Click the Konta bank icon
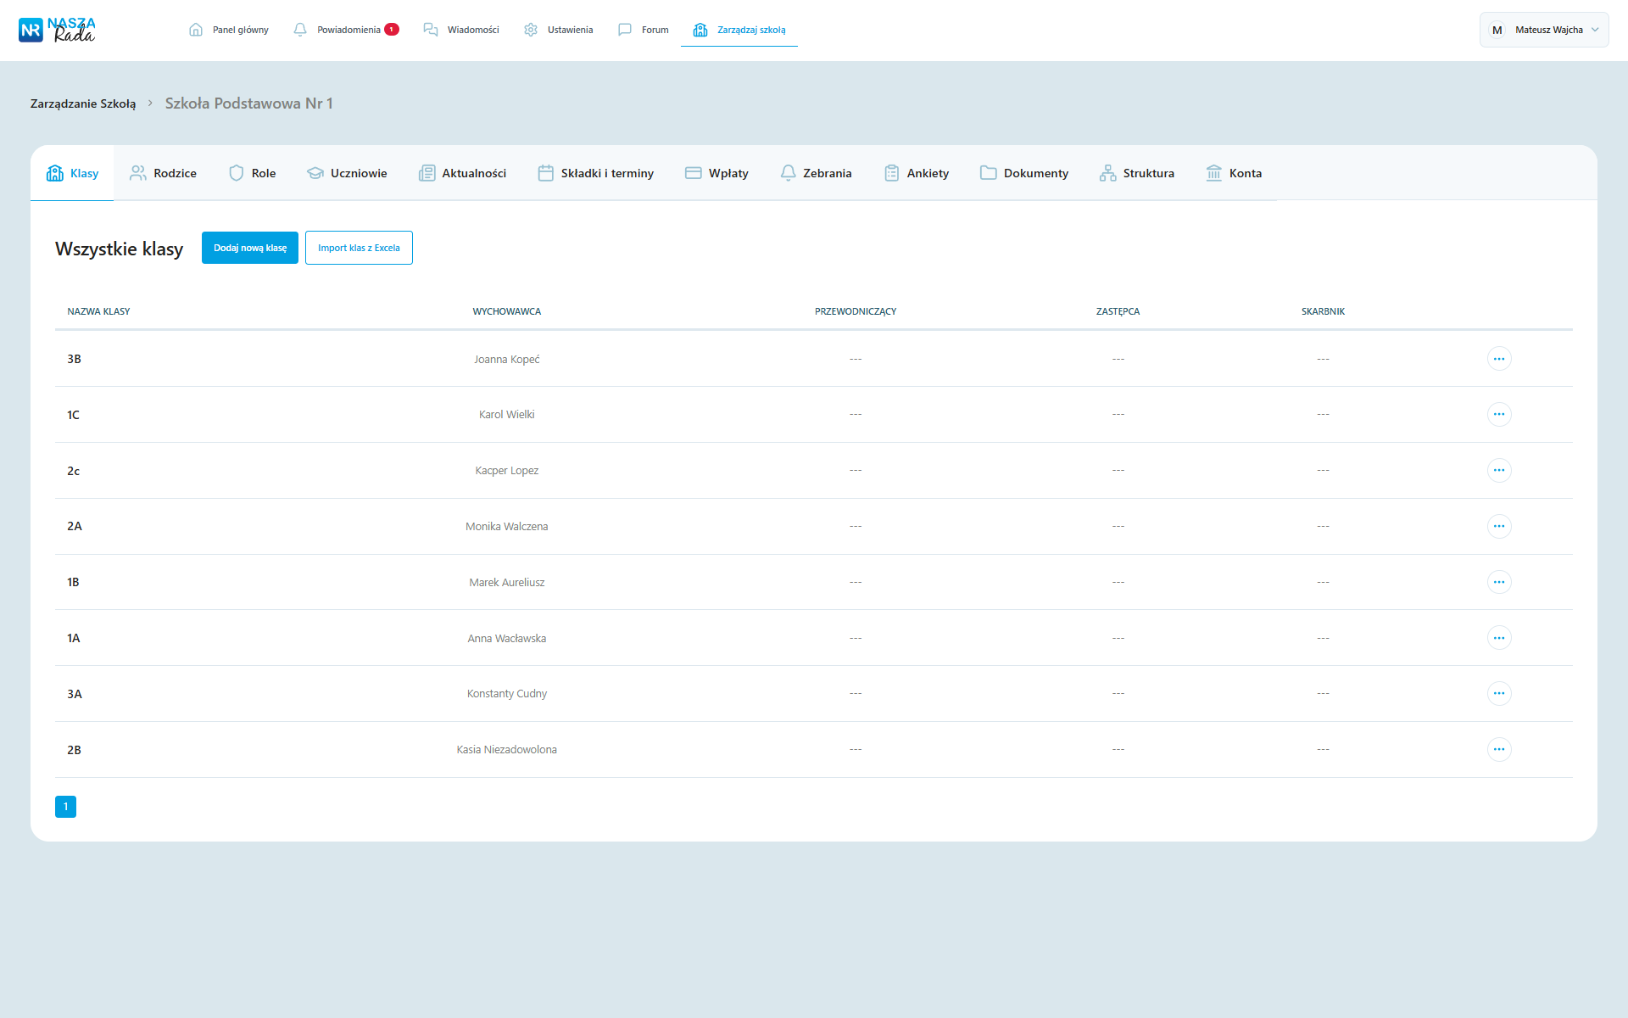This screenshot has height=1018, width=1628. (x=1214, y=173)
